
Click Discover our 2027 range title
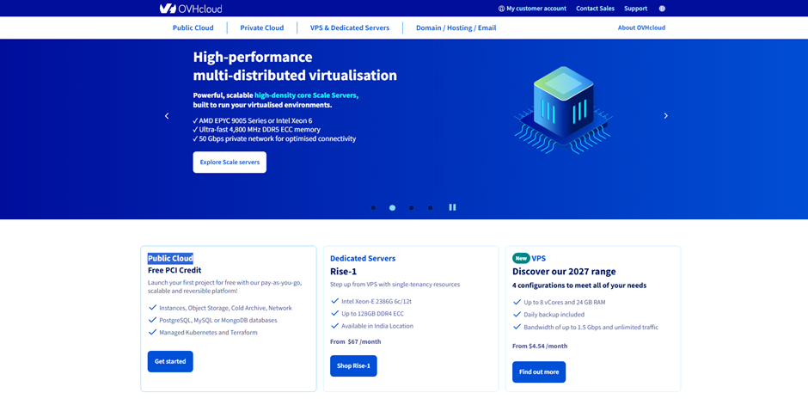[564, 272]
